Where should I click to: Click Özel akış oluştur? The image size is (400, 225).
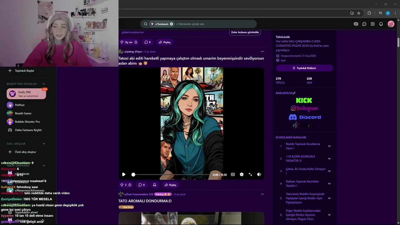(x=25, y=152)
